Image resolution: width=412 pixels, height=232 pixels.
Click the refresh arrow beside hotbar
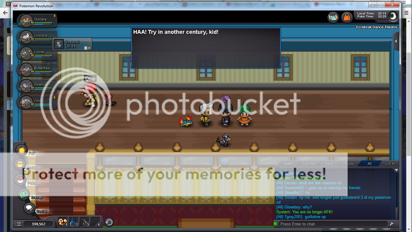tap(109, 222)
